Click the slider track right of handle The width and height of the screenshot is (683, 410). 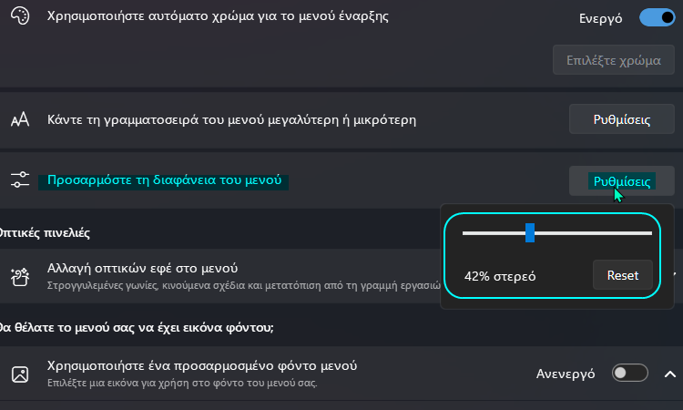coord(593,233)
